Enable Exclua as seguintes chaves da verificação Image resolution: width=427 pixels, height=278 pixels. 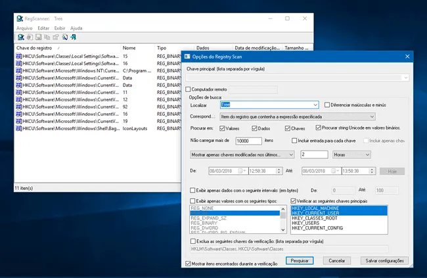point(192,241)
